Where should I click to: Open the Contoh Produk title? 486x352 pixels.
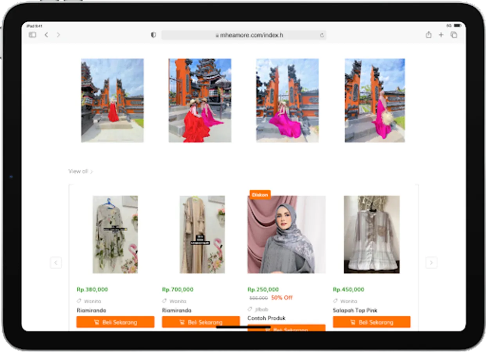coord(266,318)
